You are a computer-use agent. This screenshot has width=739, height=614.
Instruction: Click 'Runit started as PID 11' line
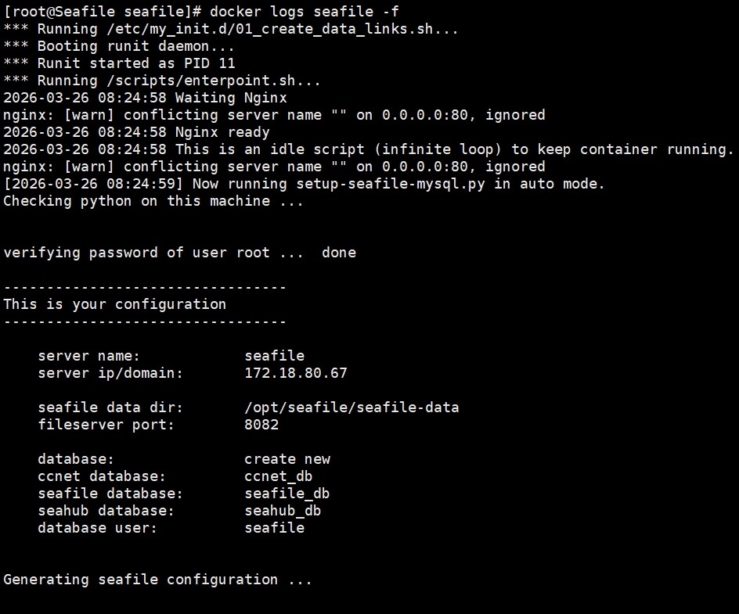click(x=119, y=63)
